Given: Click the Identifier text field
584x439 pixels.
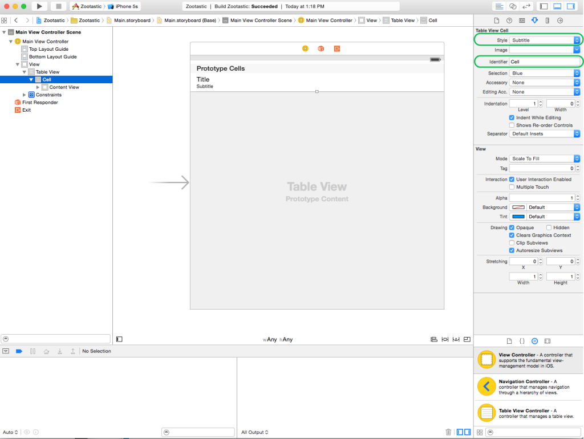Looking at the screenshot, I should (544, 62).
